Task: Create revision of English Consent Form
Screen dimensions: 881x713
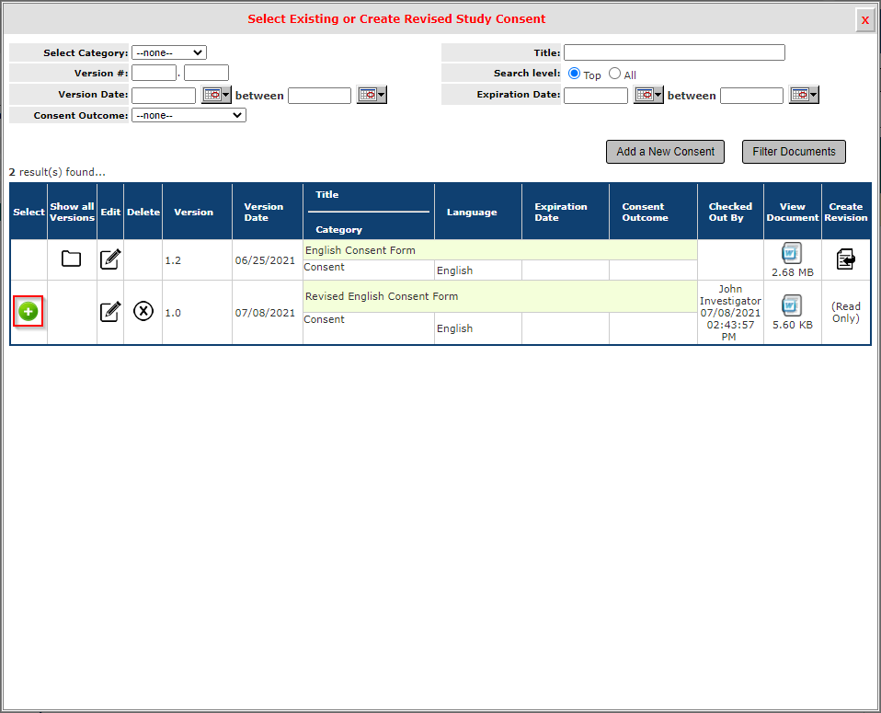Action: point(846,259)
